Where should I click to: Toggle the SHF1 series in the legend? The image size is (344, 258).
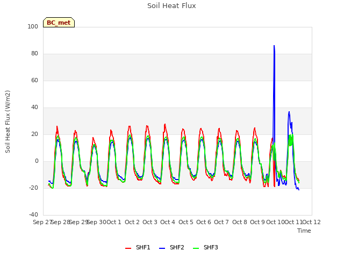[138, 247]
